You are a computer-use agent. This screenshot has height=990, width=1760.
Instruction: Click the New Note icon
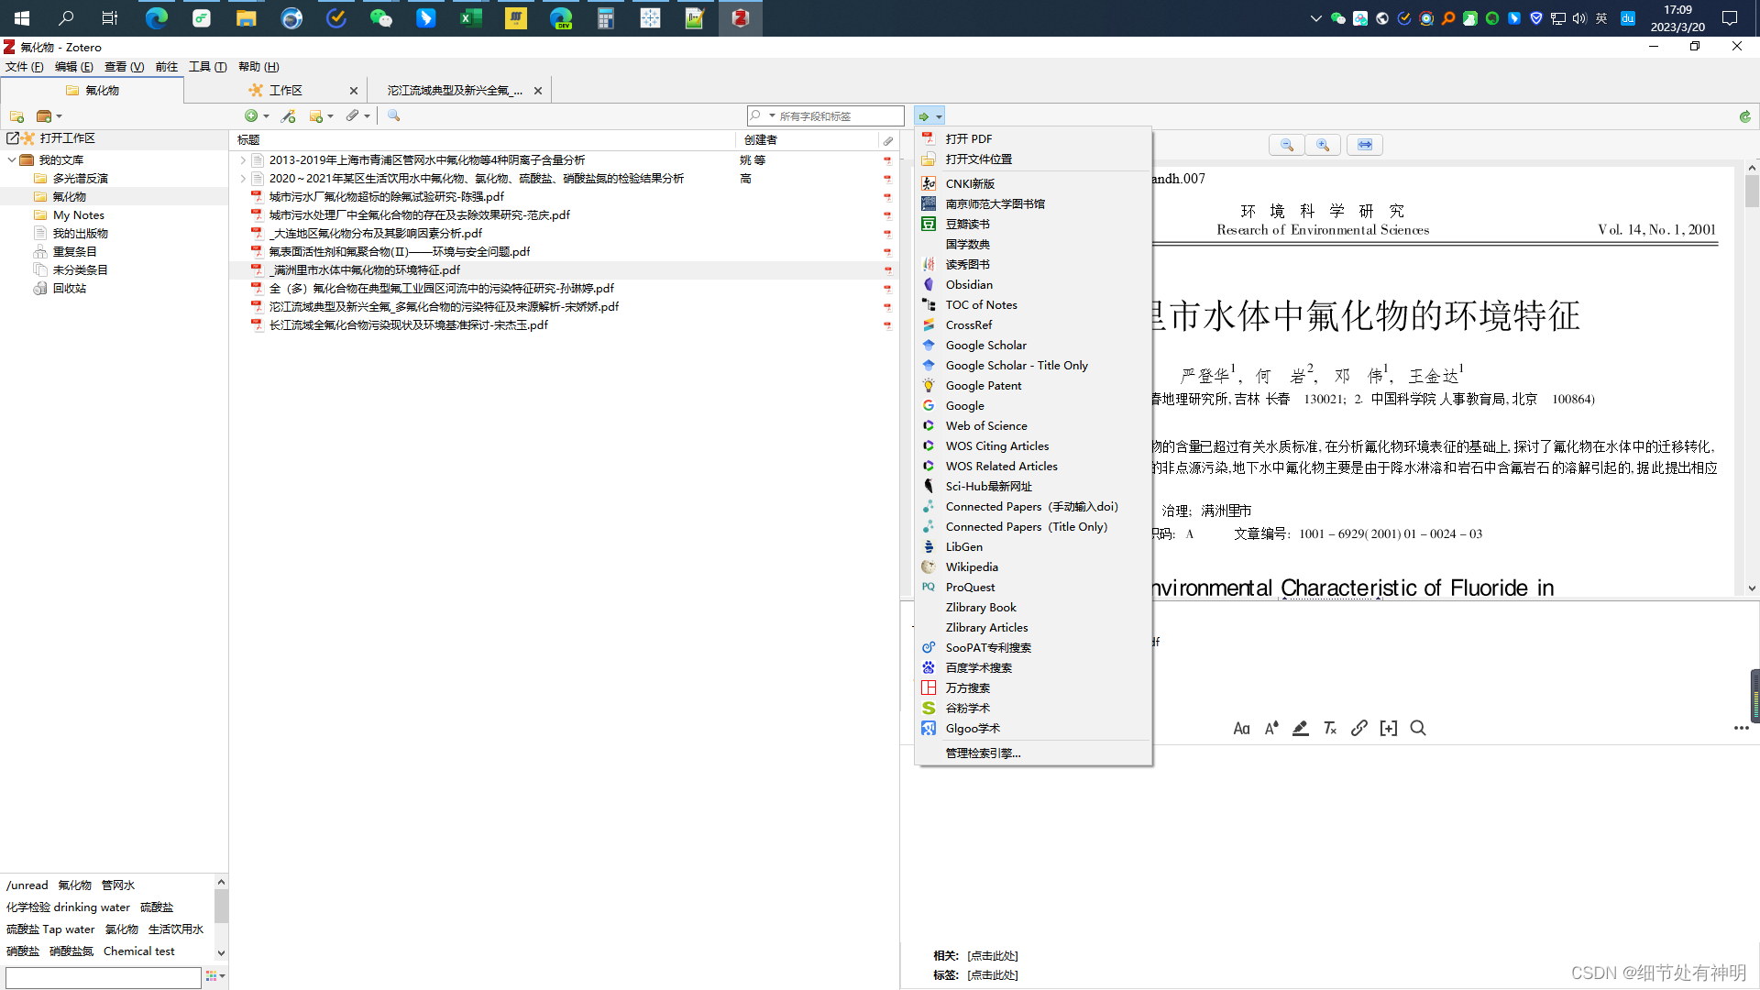coord(316,115)
